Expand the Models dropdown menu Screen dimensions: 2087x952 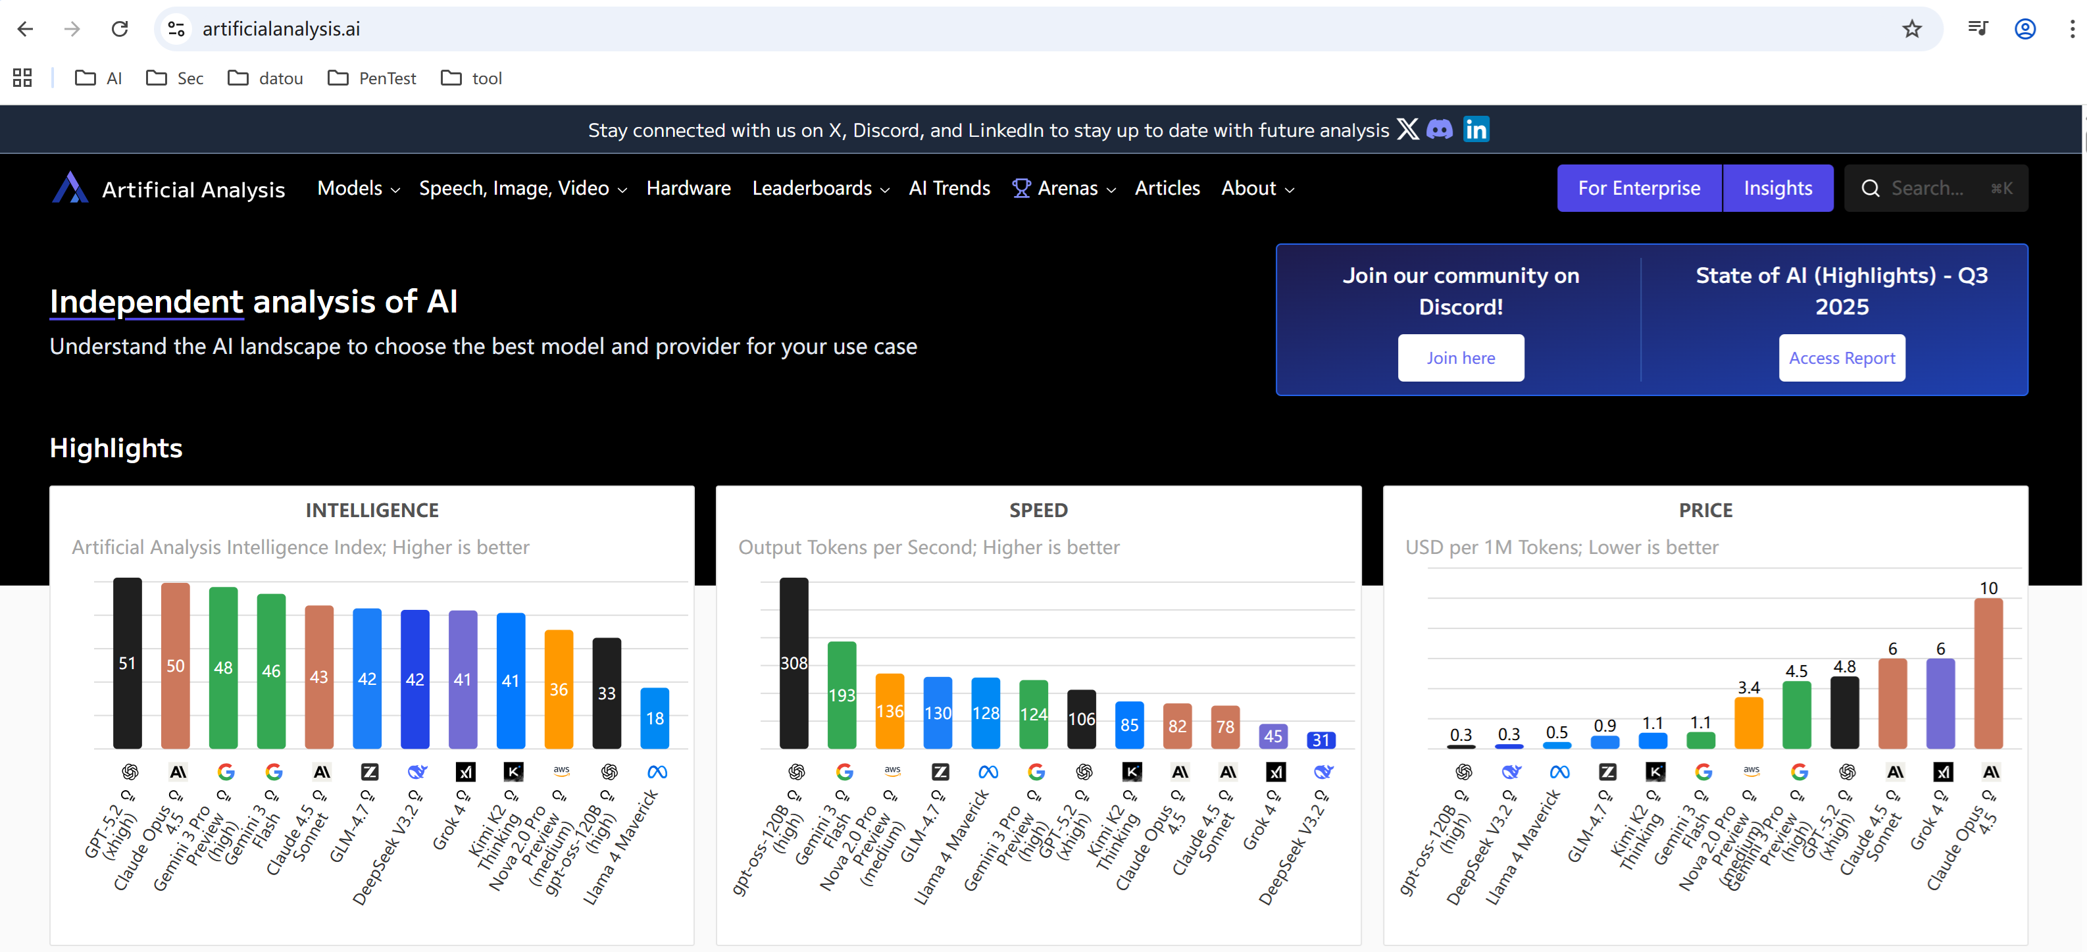358,189
